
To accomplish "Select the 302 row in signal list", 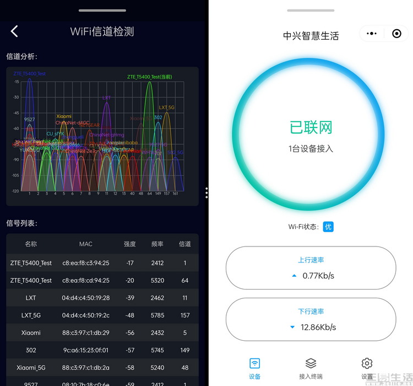I will point(102,350).
